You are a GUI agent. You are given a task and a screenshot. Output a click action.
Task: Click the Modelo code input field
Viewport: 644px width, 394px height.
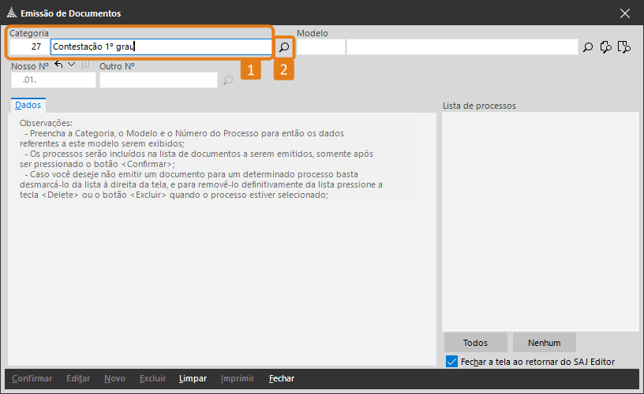[x=321, y=47]
